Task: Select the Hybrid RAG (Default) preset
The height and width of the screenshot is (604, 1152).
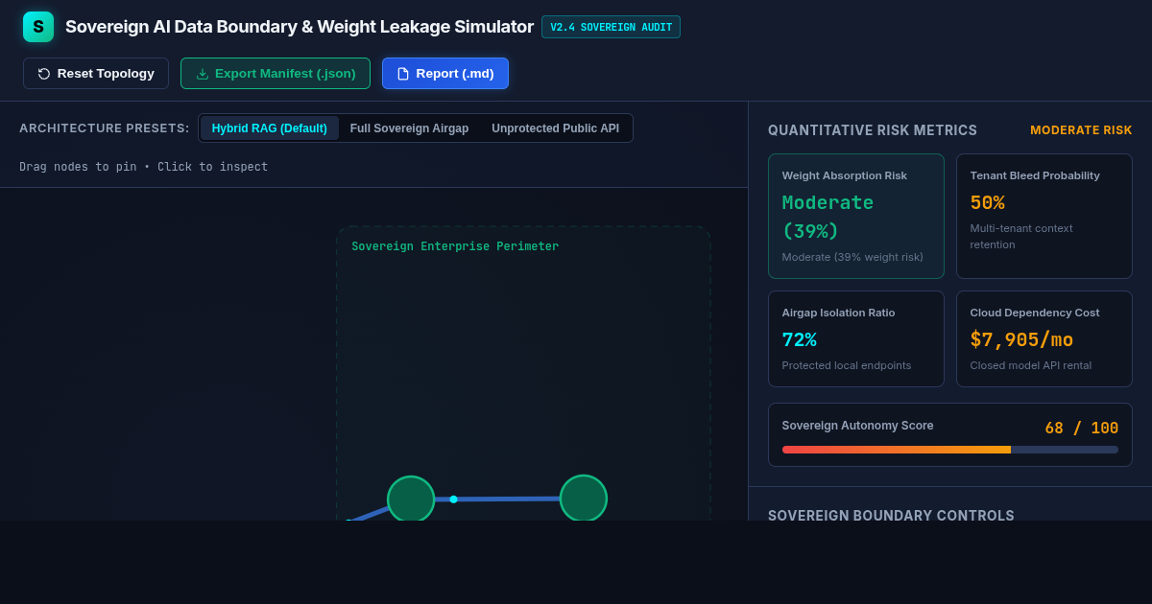Action: (x=269, y=128)
